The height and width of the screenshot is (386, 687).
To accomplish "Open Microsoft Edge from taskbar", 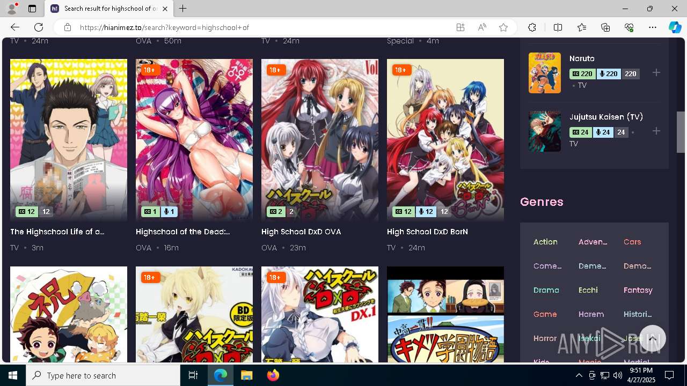I will [x=221, y=375].
